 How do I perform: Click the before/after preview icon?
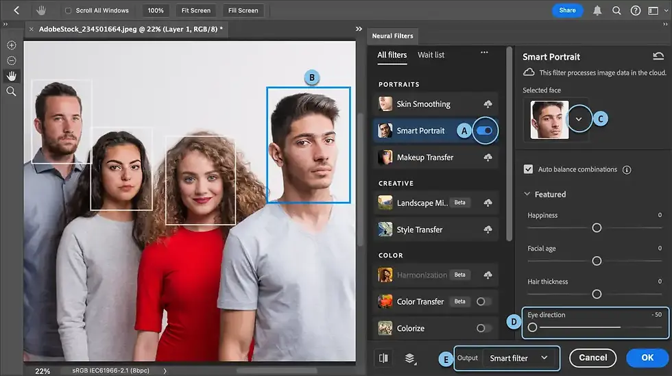pos(384,358)
